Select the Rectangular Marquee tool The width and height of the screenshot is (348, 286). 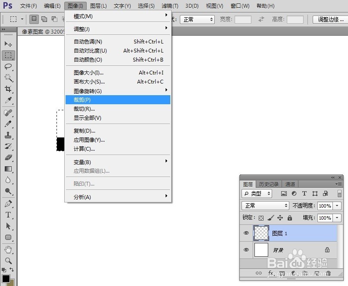click(8, 55)
